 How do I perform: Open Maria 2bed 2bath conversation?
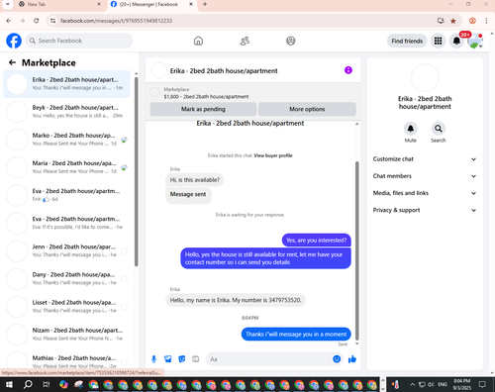point(67,167)
